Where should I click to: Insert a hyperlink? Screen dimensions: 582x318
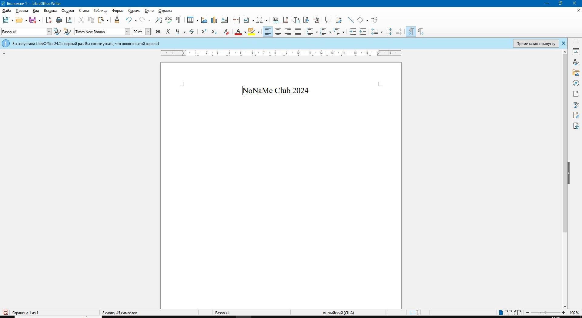click(276, 20)
